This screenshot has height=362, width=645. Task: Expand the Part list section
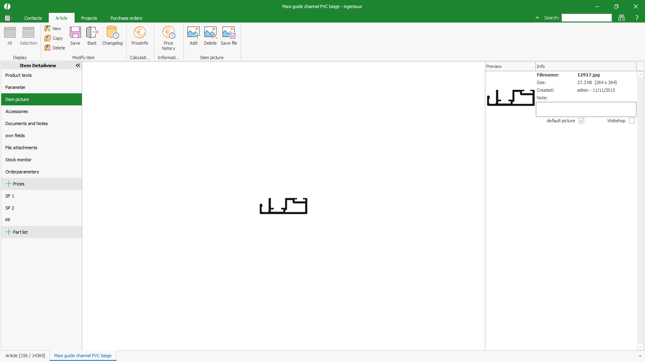[x=8, y=232]
